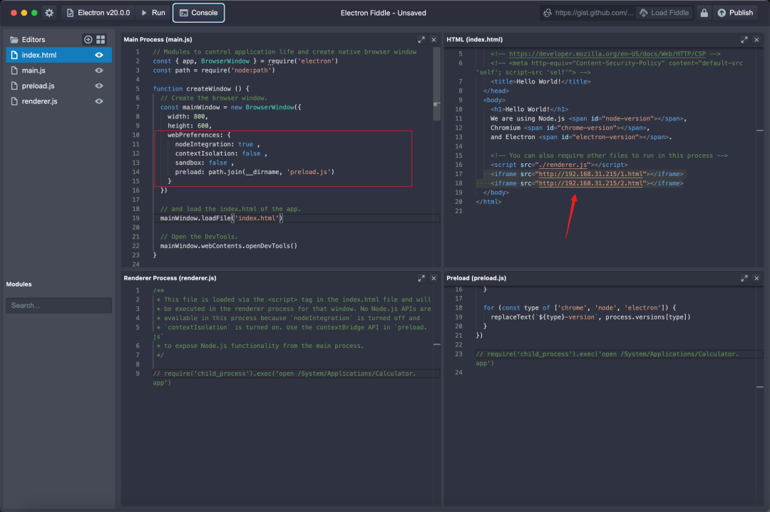Screen dimensions: 770x512
Task: Toggle visibility of index.html editor
Action: (99, 55)
